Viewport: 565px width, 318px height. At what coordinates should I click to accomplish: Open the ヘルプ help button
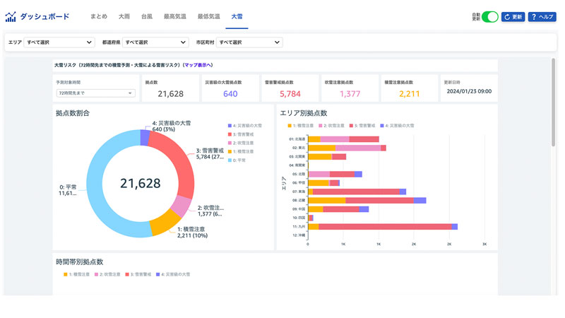tap(542, 16)
